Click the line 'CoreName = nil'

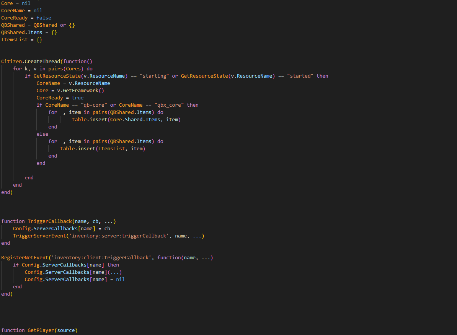pyautogui.click(x=21, y=10)
